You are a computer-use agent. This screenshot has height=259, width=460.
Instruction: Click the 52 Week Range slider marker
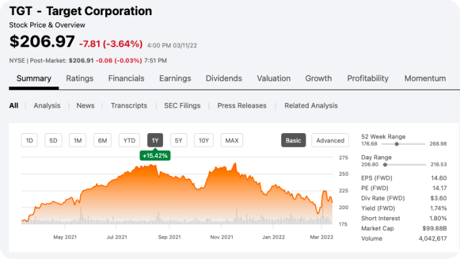[397, 144]
